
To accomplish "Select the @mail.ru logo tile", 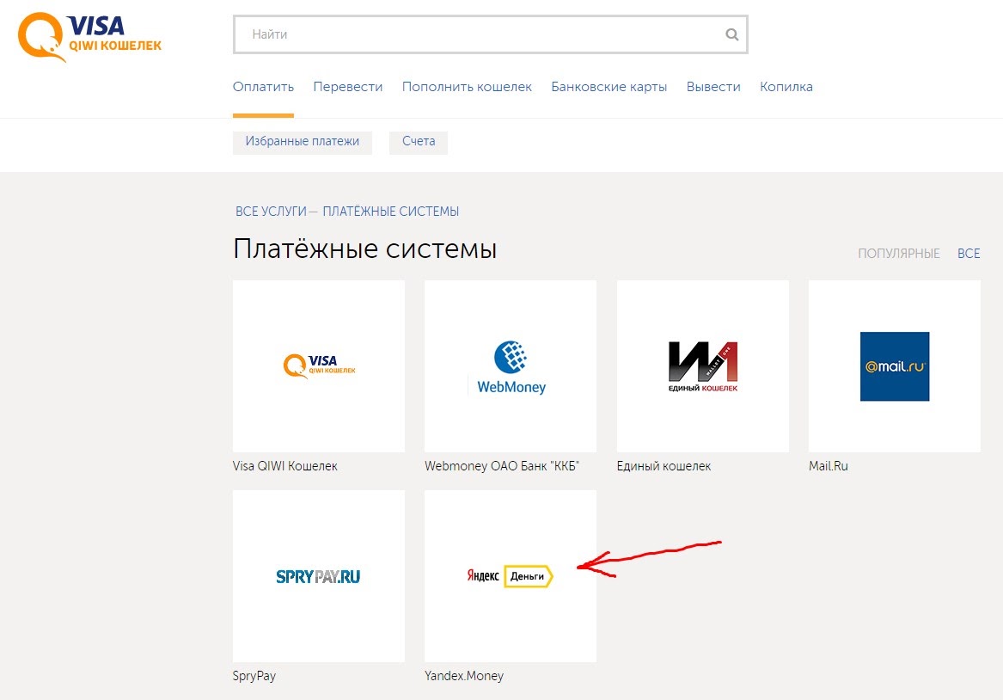I will click(894, 366).
